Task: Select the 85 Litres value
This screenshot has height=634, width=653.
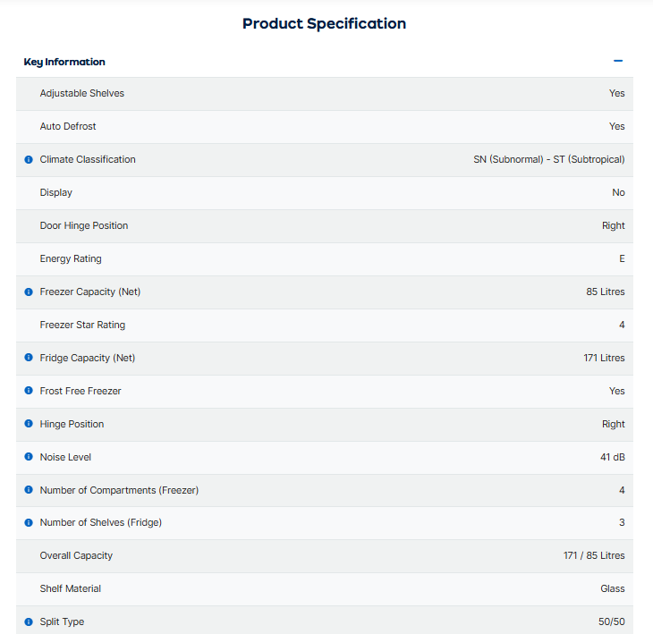Action: pyautogui.click(x=606, y=292)
